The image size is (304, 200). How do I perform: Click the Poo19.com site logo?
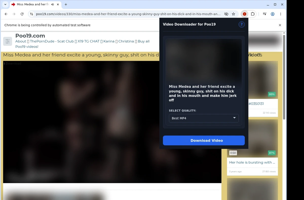click(30, 36)
